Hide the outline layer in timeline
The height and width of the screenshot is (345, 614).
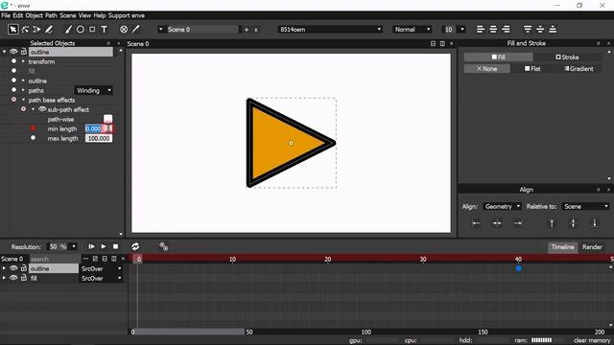(x=13, y=268)
